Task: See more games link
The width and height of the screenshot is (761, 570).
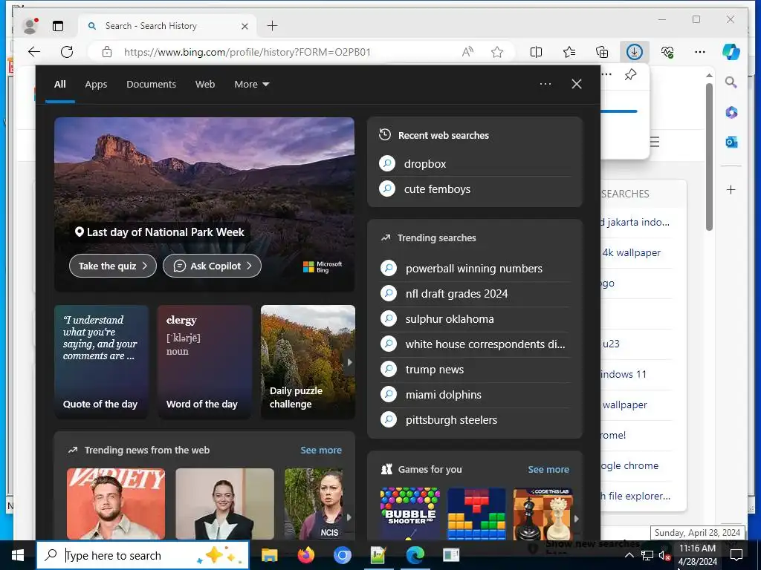Action: (x=548, y=470)
